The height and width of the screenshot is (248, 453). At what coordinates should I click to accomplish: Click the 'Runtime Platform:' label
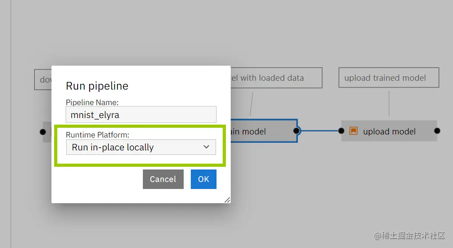pyautogui.click(x=98, y=134)
